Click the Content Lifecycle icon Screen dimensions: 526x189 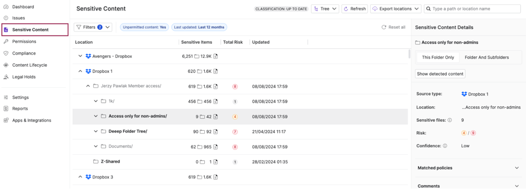(6, 65)
